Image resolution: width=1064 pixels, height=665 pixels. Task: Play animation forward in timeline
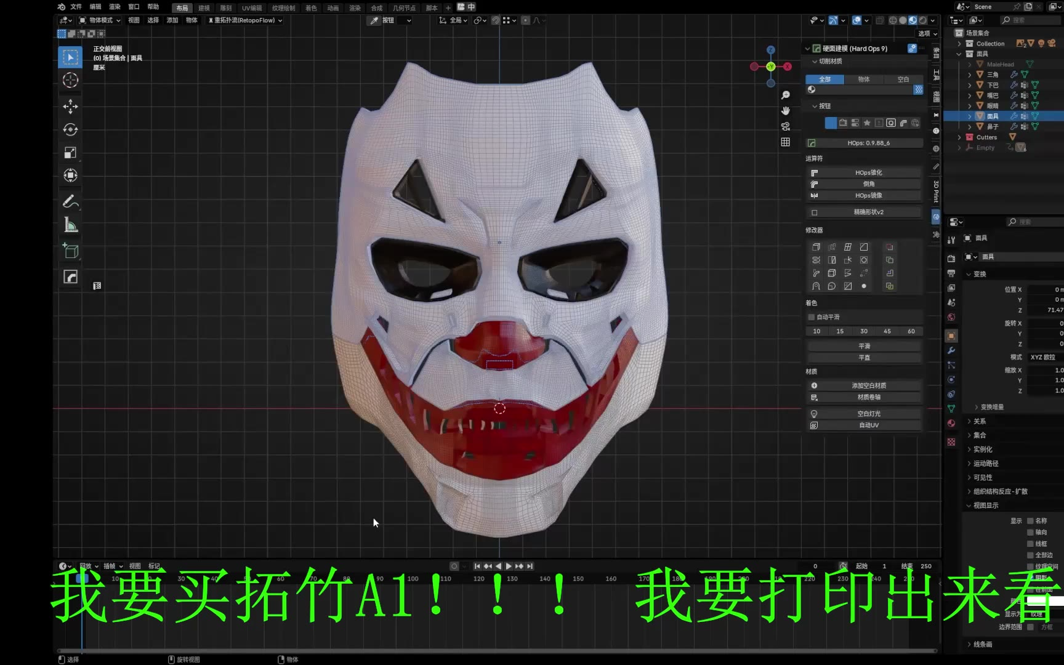(509, 566)
